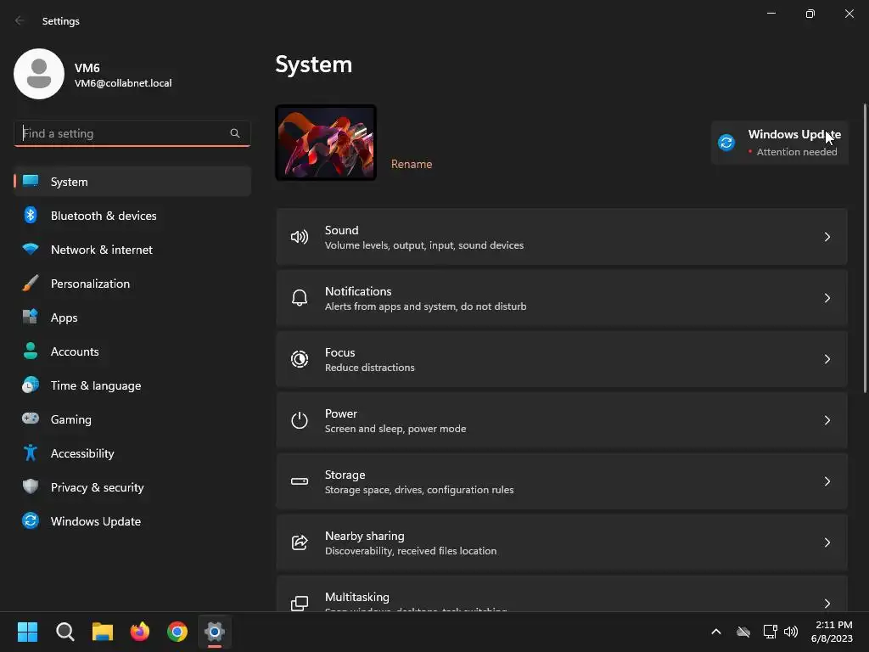Click the Accessibility figure icon
Screen dimensions: 869x652
click(x=31, y=453)
